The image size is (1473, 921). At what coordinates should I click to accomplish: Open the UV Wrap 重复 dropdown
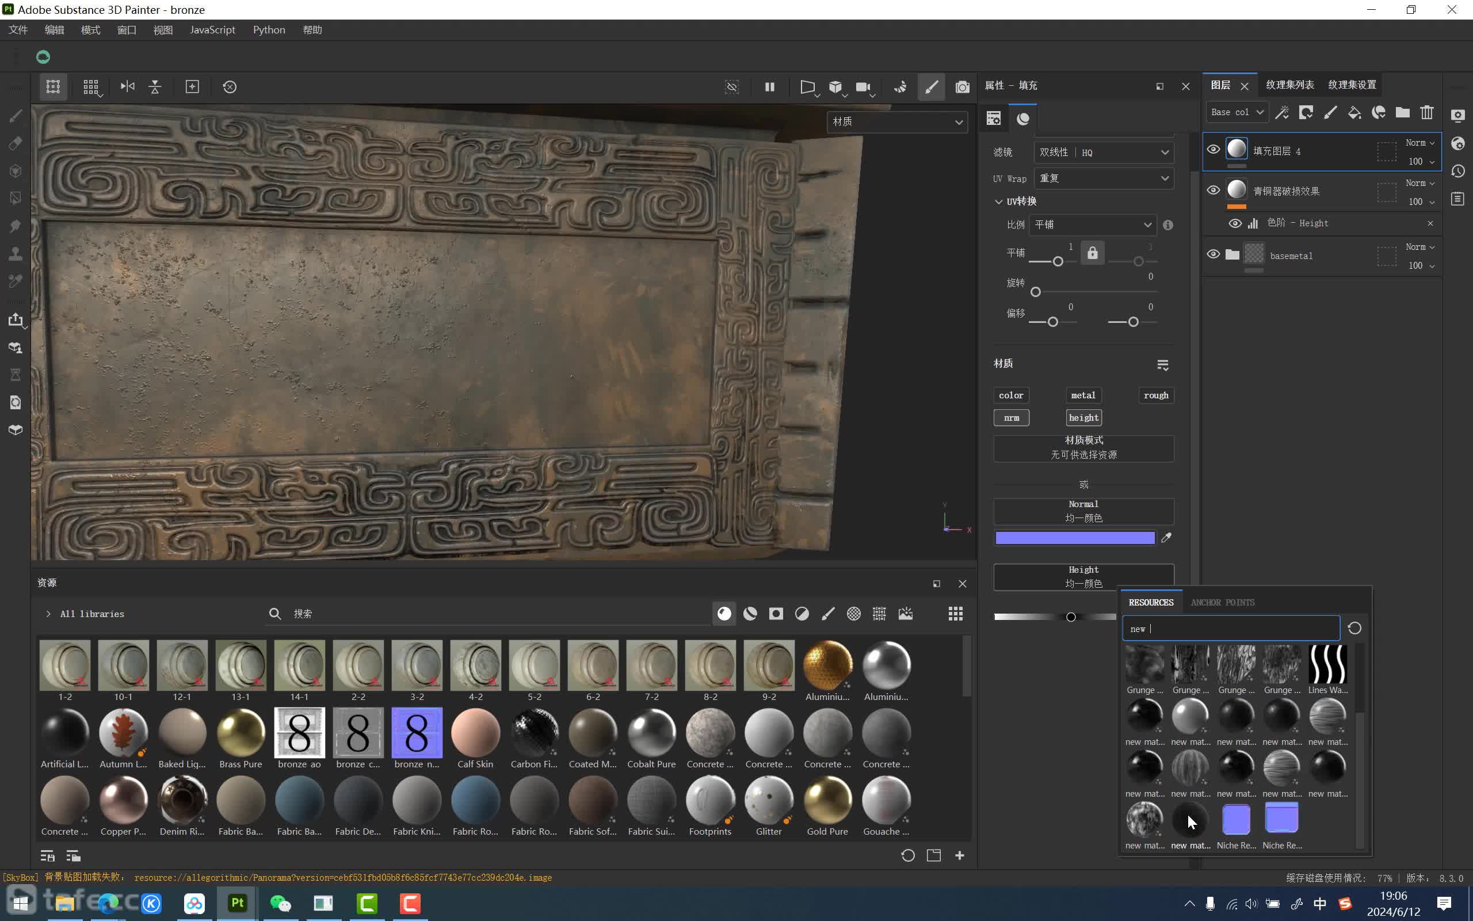[1104, 178]
